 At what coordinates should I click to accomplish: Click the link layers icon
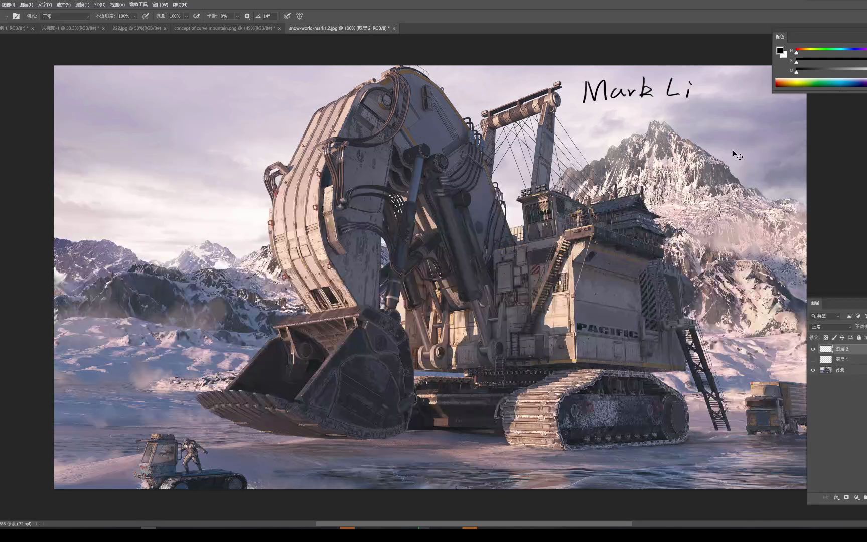tap(826, 497)
